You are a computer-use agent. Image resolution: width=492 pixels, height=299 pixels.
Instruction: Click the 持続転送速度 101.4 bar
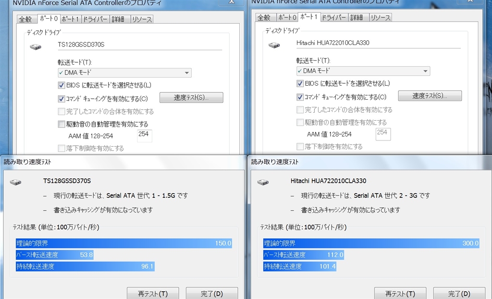click(300, 266)
